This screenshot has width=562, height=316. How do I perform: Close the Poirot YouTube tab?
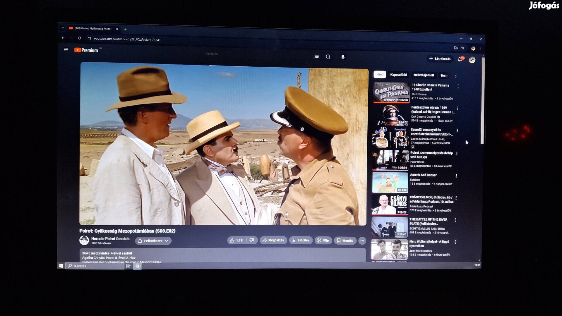tap(117, 29)
